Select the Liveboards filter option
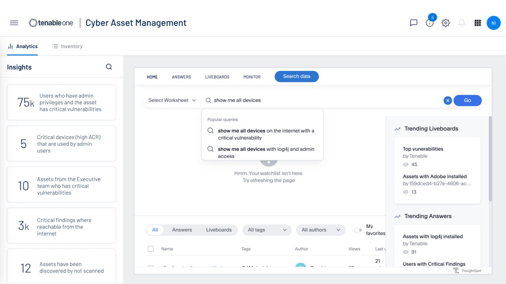Viewport: 506px width, 284px height. 219,230
